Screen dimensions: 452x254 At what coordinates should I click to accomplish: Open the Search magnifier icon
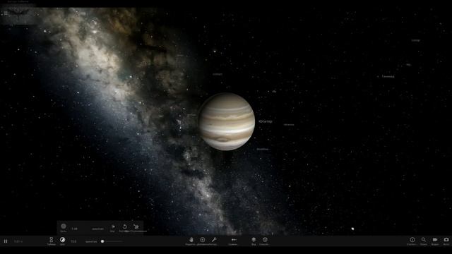[x=424, y=240]
